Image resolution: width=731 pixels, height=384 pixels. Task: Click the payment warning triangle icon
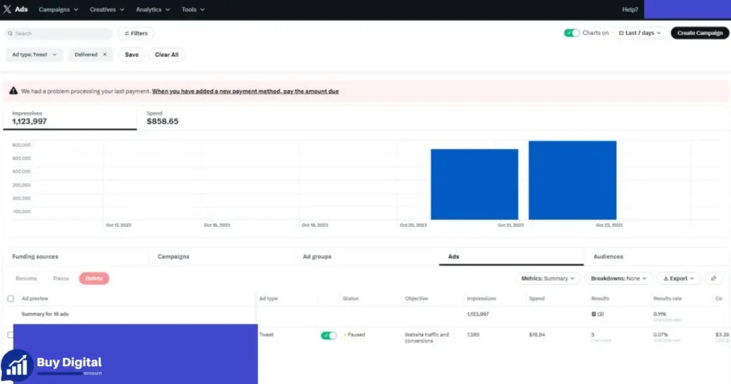pyautogui.click(x=14, y=91)
